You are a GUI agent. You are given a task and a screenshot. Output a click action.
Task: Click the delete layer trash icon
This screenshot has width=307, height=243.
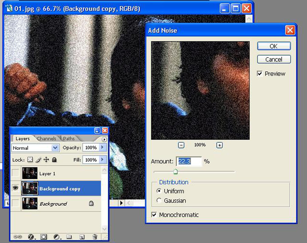[95, 237]
